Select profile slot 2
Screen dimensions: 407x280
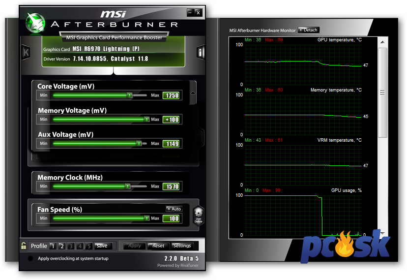click(x=62, y=246)
